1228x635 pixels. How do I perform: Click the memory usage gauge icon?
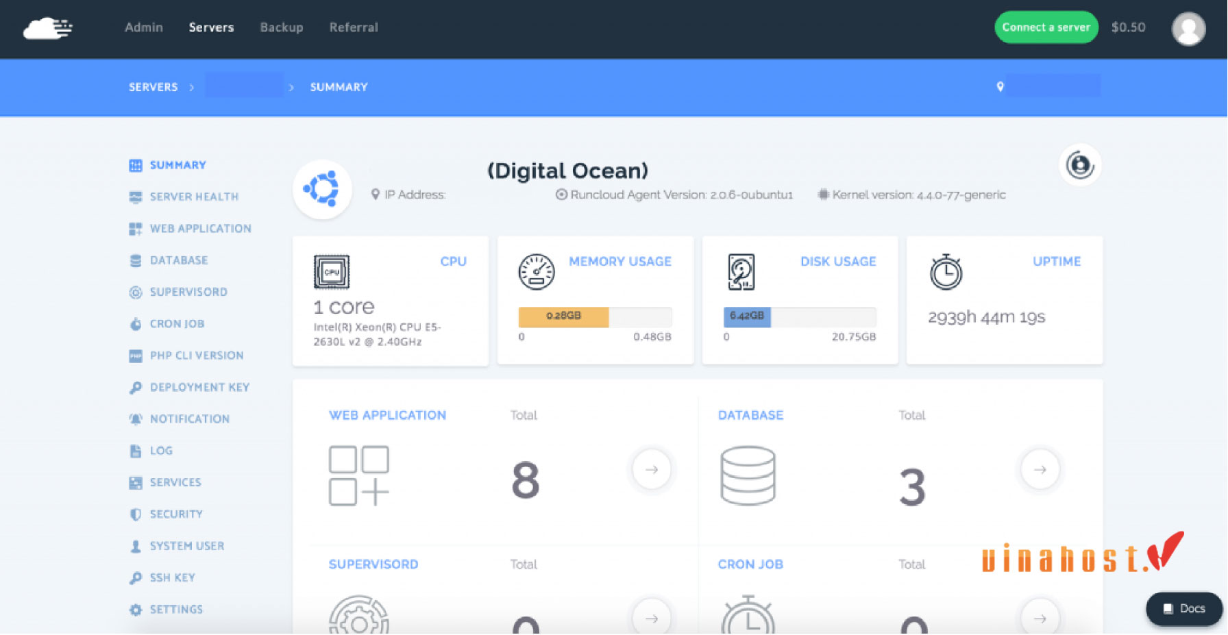[x=536, y=272]
